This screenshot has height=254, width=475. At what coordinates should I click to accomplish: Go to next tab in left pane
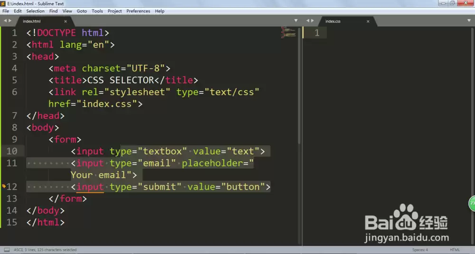pos(10,20)
